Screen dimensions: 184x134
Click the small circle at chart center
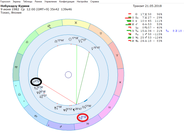tap(68, 75)
